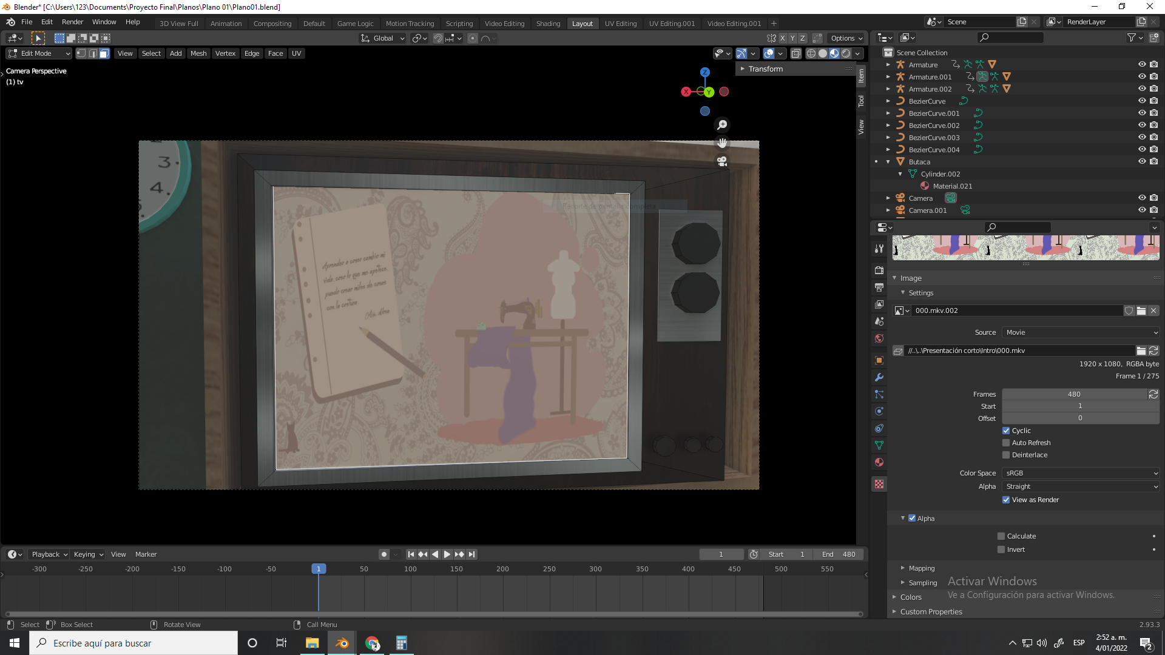Click the zoom magnifier viewport gizmo

722,125
